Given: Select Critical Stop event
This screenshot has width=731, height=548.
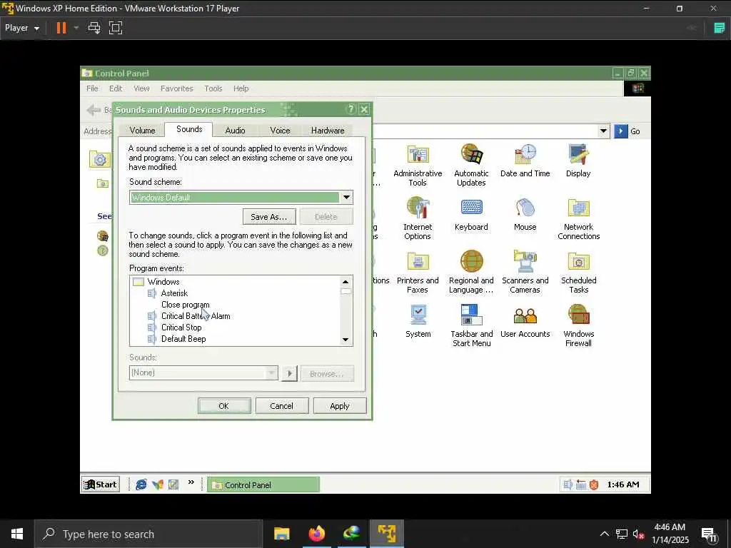Looking at the screenshot, I should [181, 328].
